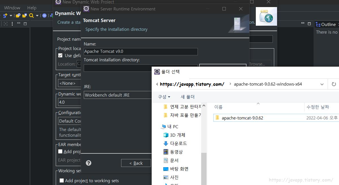Minimize the editor area beside Outline
Image resolution: width=339 pixels, height=185 pixels.
[303, 23]
